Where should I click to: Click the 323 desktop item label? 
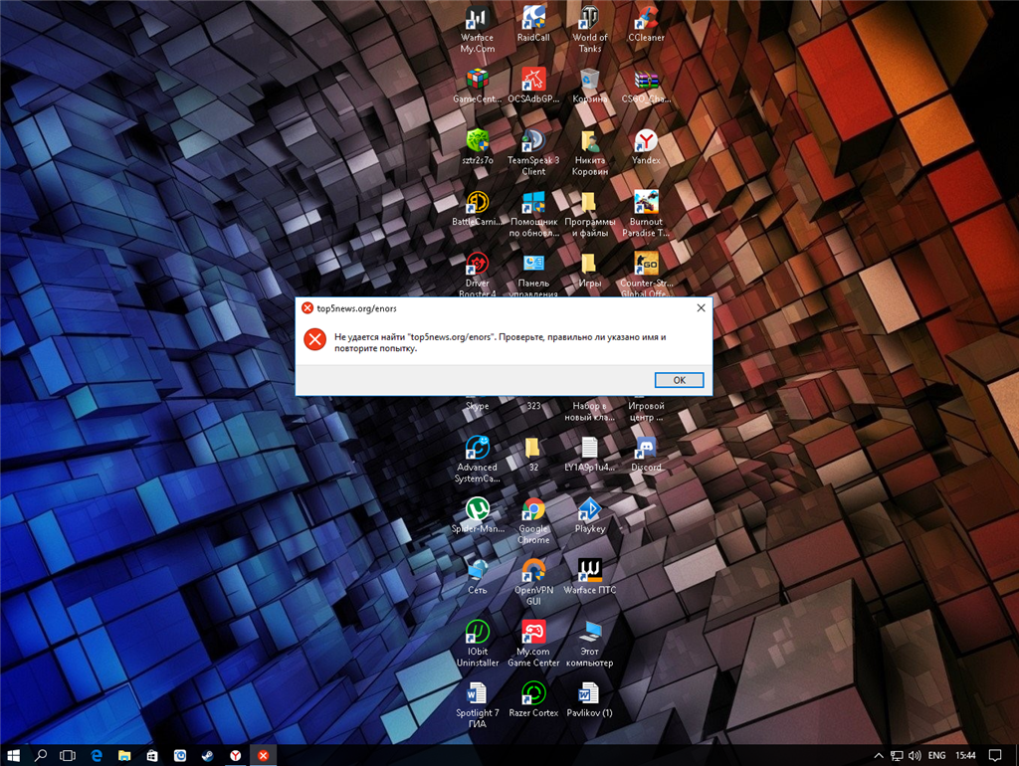(533, 406)
